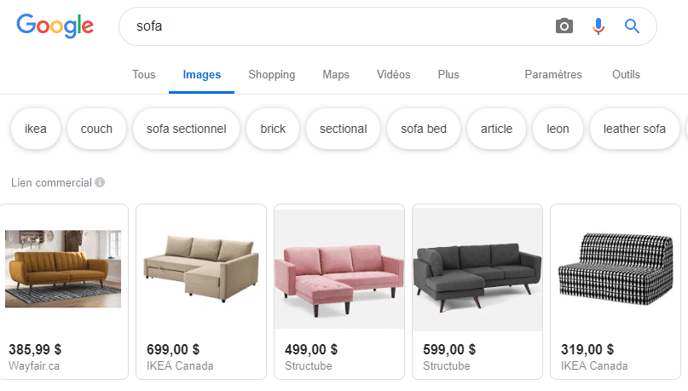The image size is (688, 391).
Task: Open the mustard yellow Wayfair sofa
Action: [63, 268]
